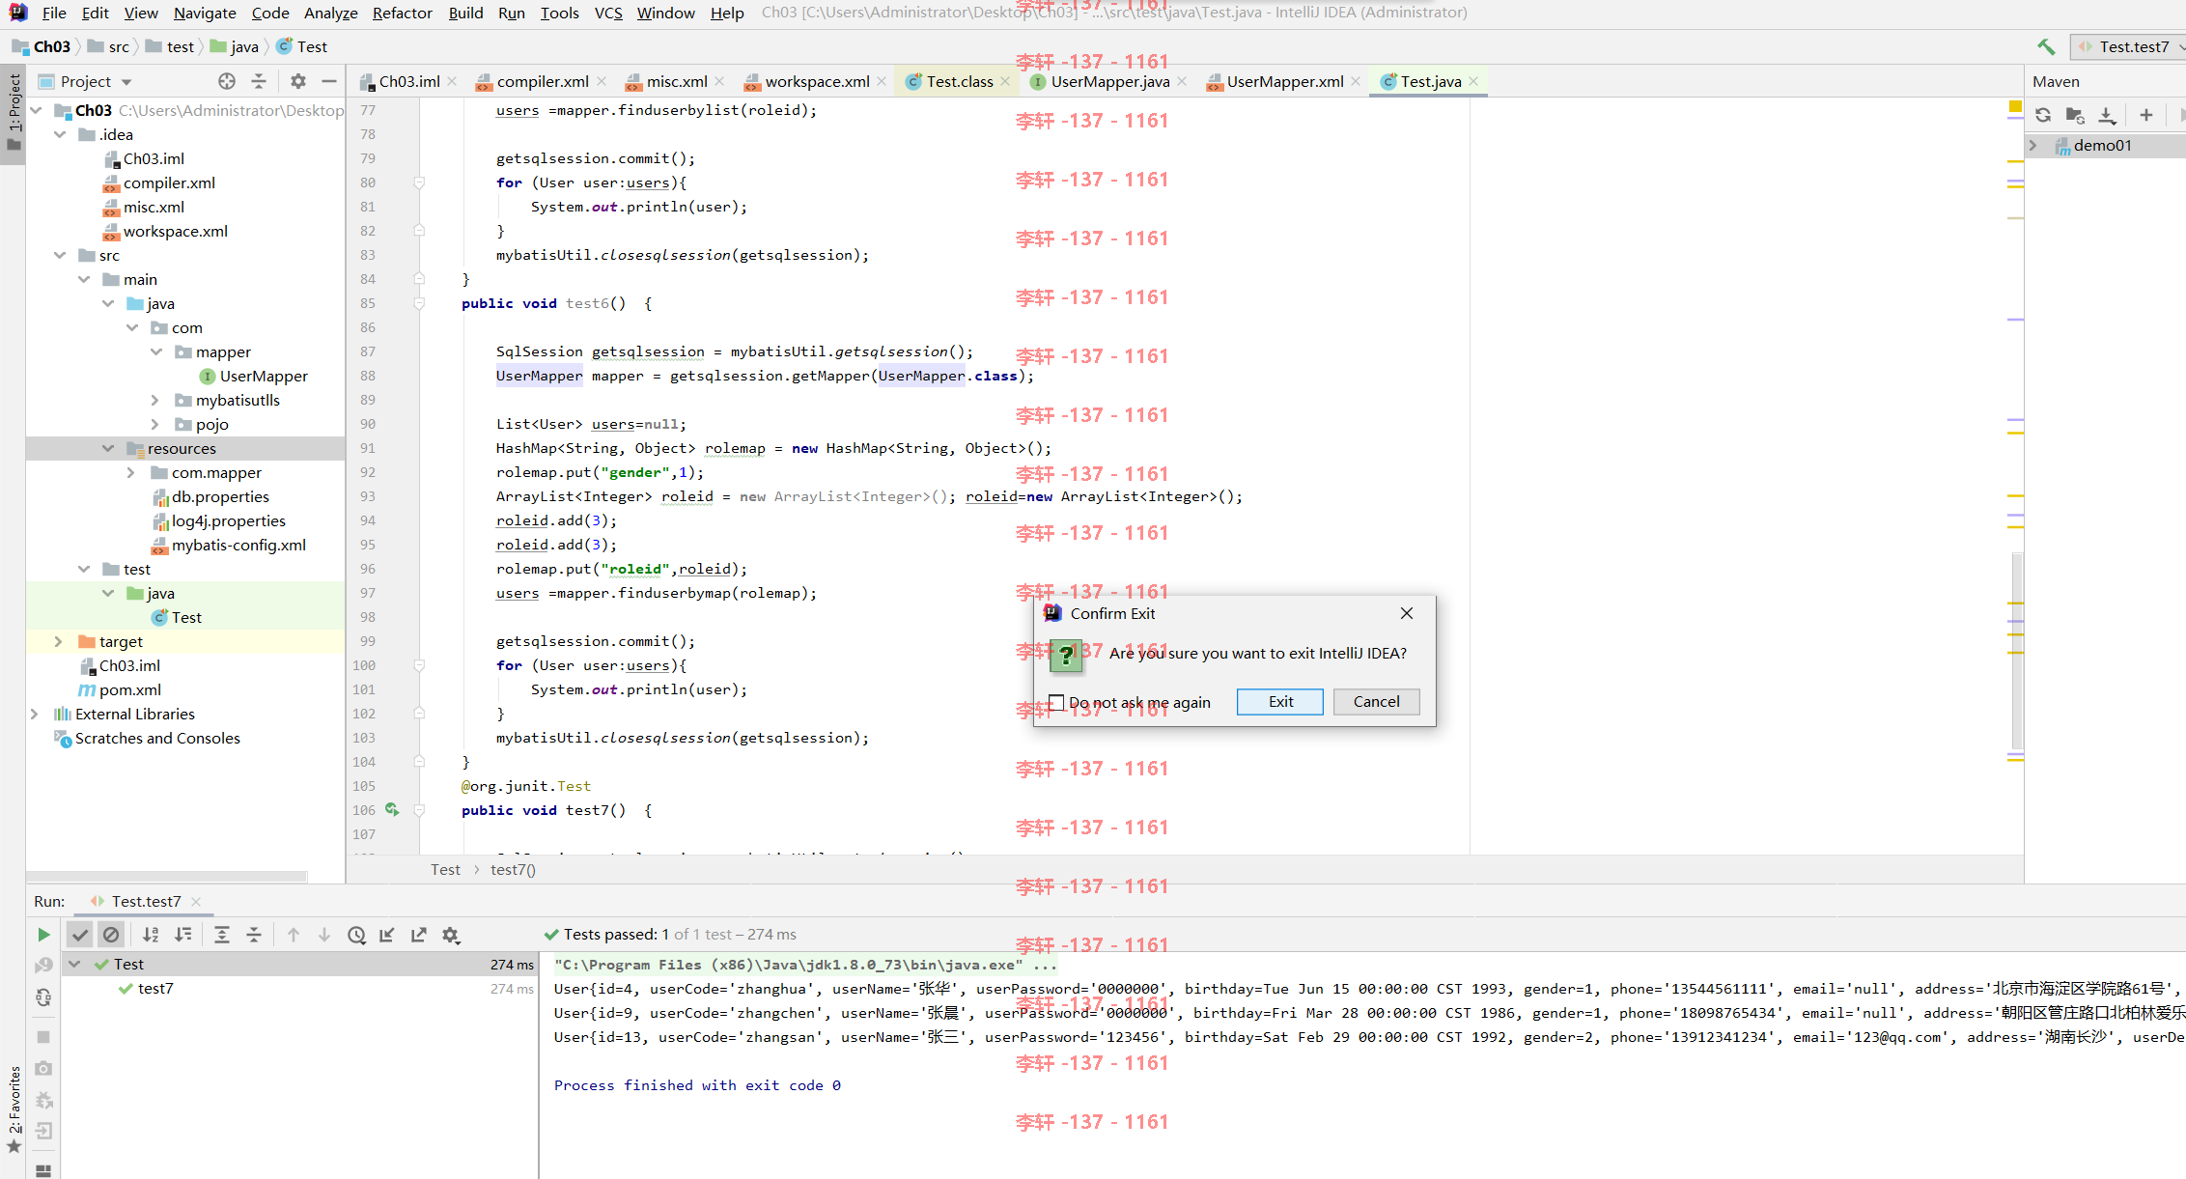Hide the Project panel with minus icon
This screenshot has height=1179, width=2186.
click(x=329, y=81)
